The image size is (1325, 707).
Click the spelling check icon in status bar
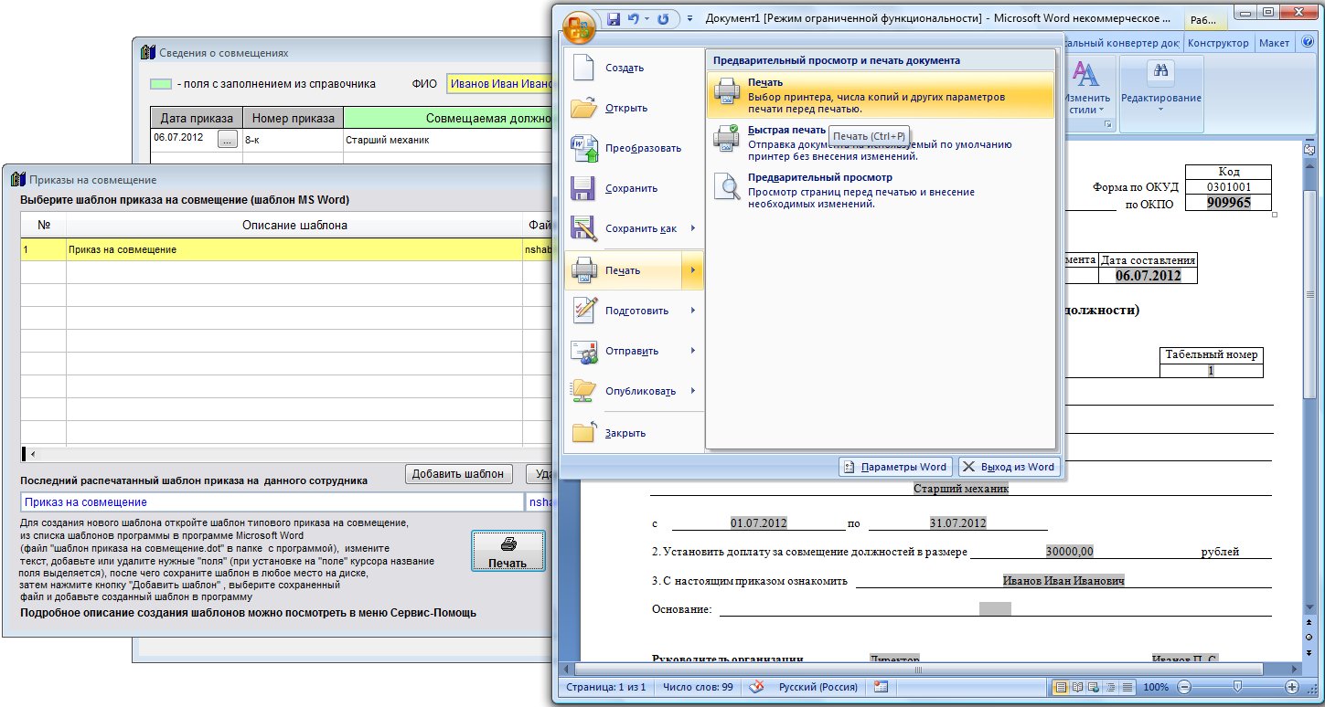[755, 687]
